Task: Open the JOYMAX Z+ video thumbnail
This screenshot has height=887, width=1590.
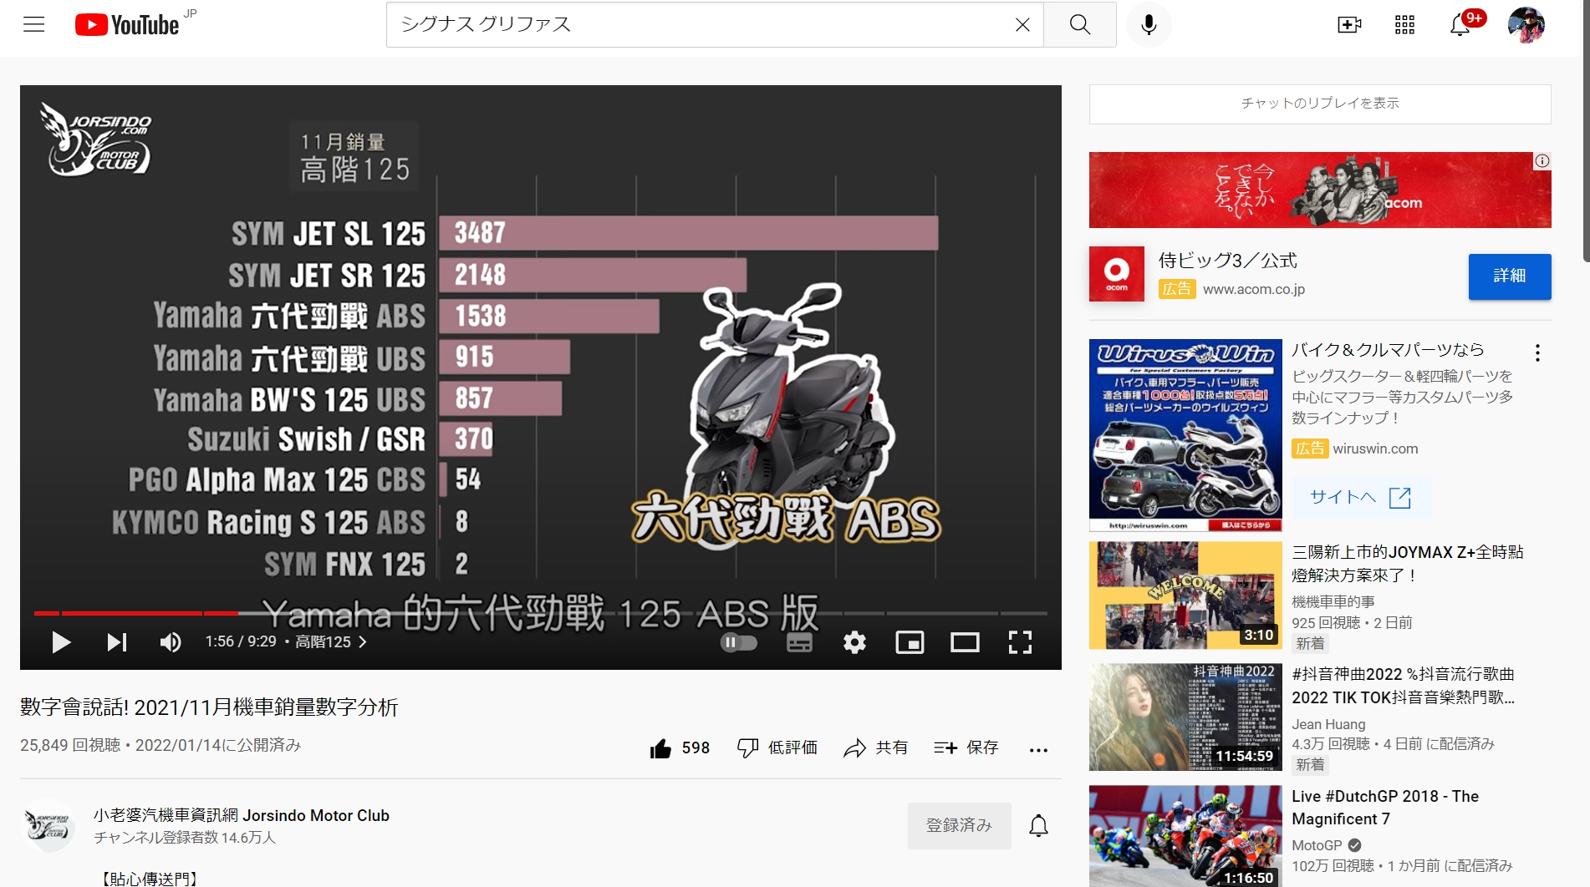Action: 1185,596
